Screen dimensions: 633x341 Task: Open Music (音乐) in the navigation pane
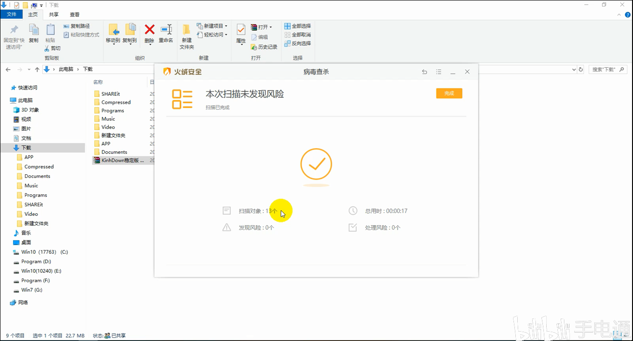(22, 233)
